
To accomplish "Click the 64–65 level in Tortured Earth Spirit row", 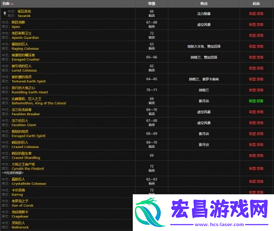I will pyautogui.click(x=151, y=79).
